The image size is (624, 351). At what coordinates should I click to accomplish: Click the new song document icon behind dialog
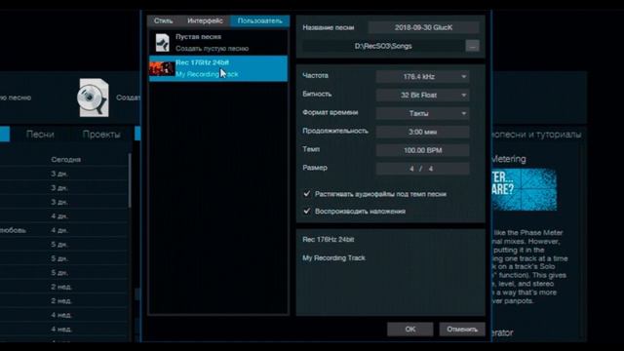pyautogui.click(x=94, y=97)
